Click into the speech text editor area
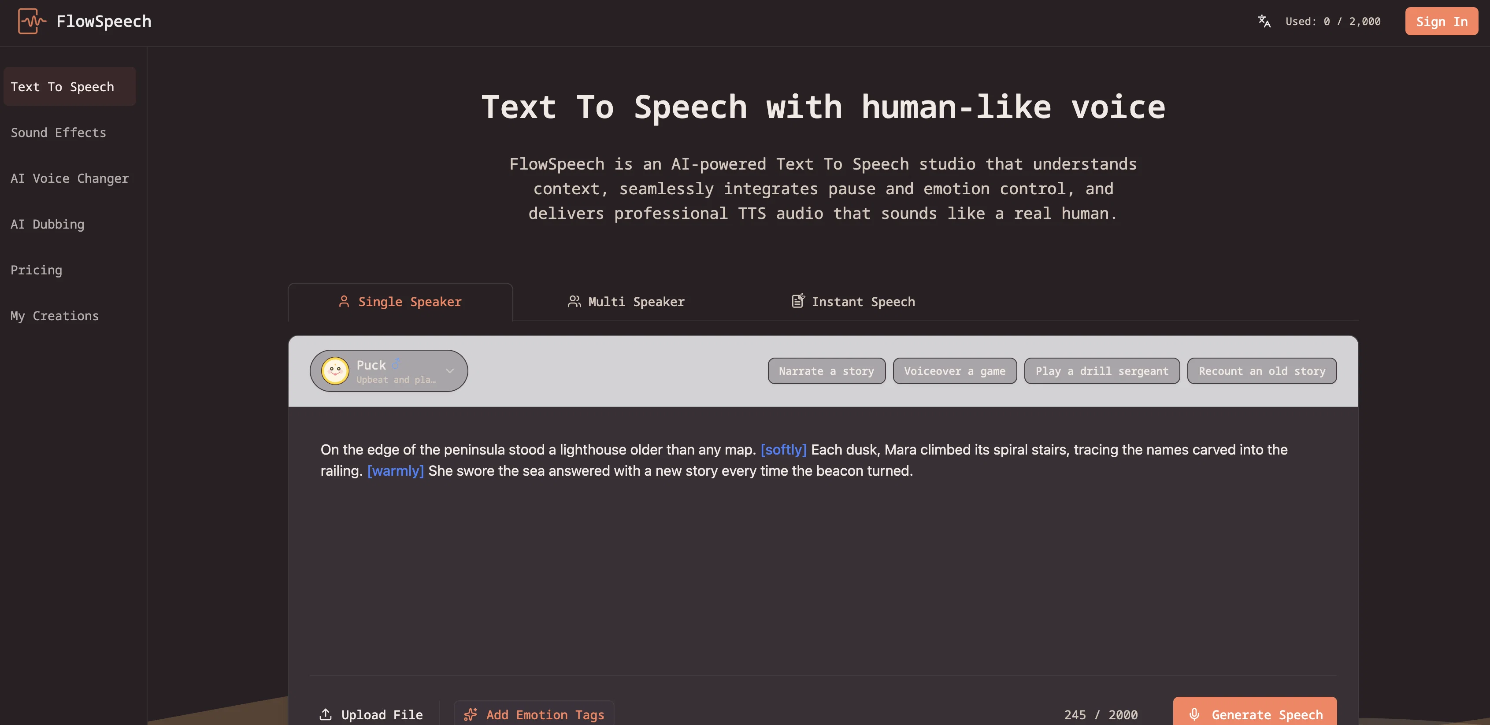This screenshot has width=1490, height=725. (x=823, y=540)
